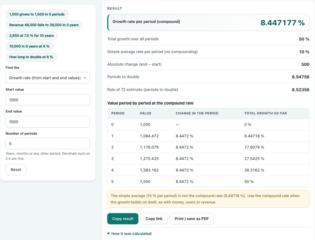This screenshot has width=315, height=240.
Task: Collapse the 'How it was calculated' section
Action: 129,234
